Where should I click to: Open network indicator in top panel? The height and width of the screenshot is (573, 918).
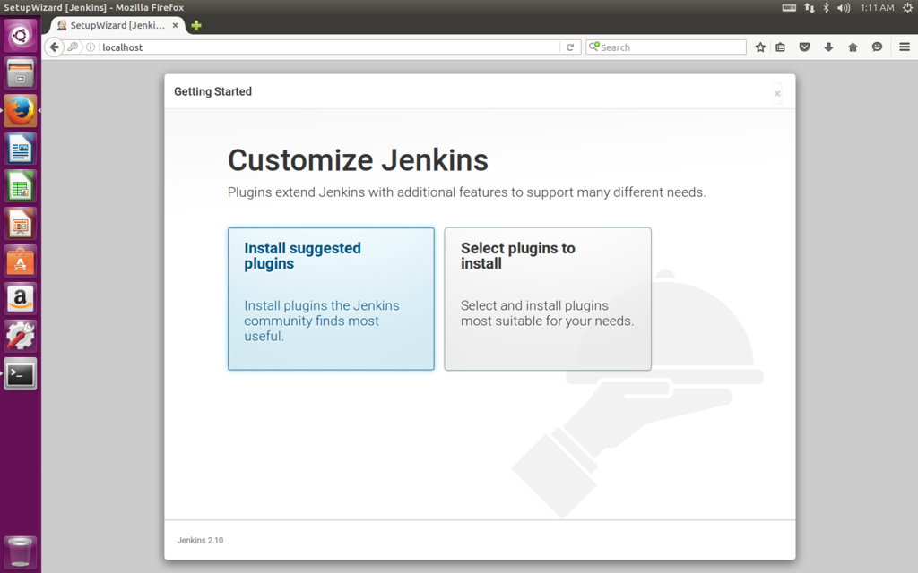point(810,7)
